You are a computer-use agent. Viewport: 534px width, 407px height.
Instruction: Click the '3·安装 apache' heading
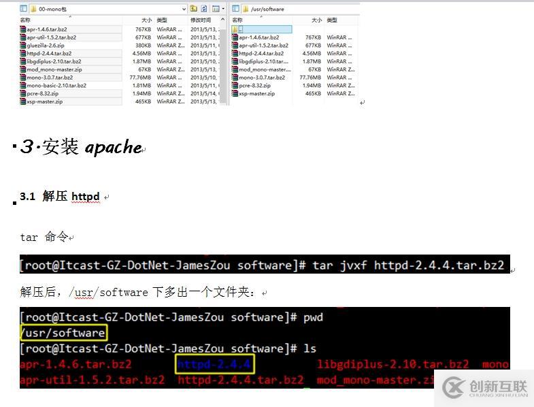pyautogui.click(x=82, y=147)
